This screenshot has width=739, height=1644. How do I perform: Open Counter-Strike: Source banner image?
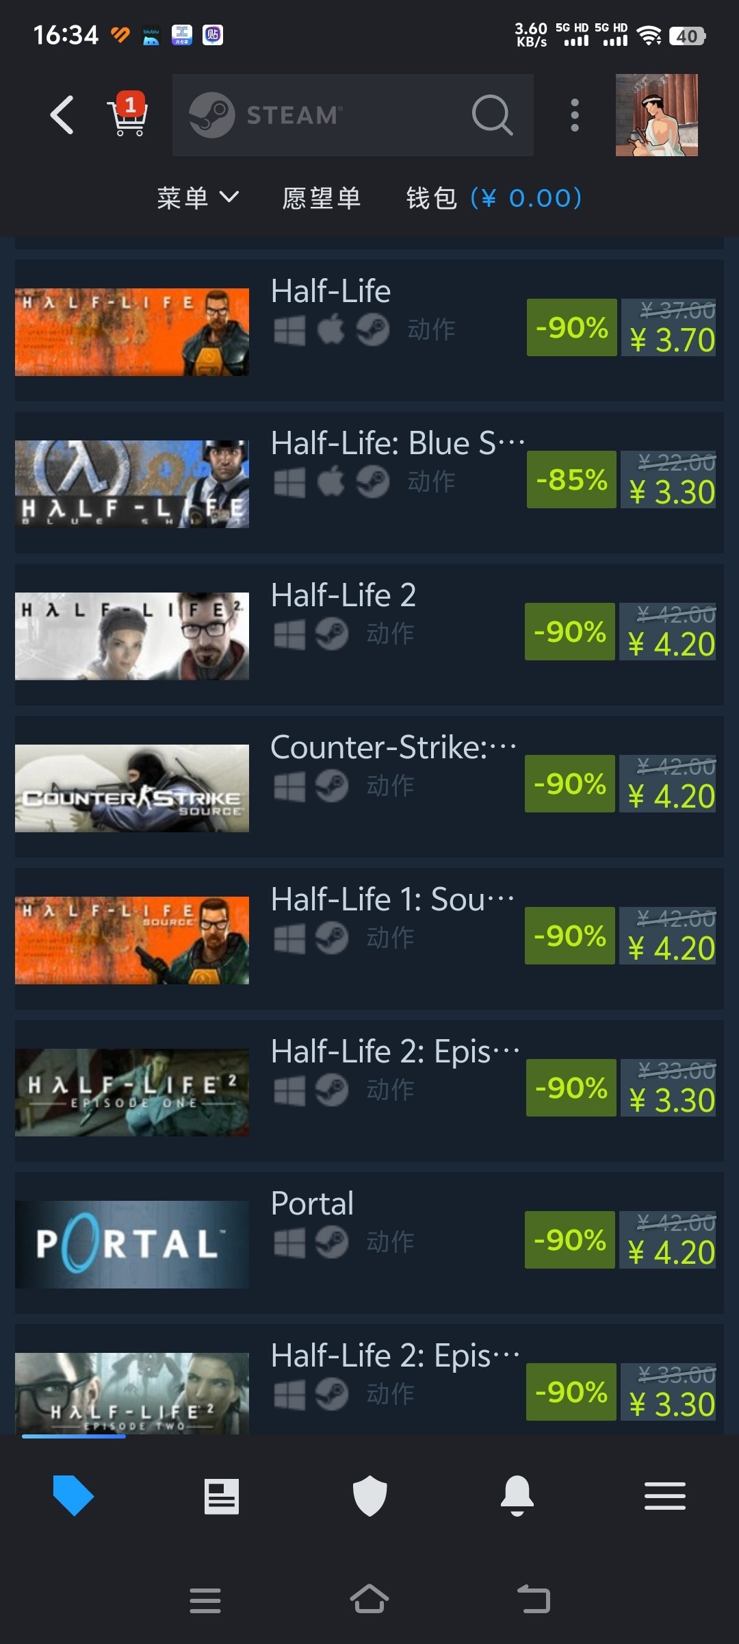[x=132, y=788]
